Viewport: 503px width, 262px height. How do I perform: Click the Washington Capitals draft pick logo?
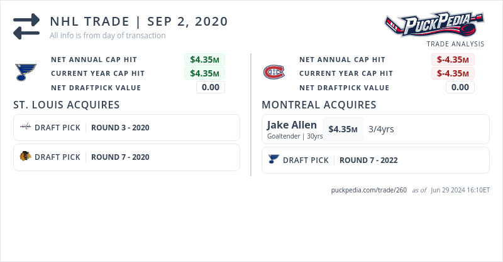[x=25, y=127]
